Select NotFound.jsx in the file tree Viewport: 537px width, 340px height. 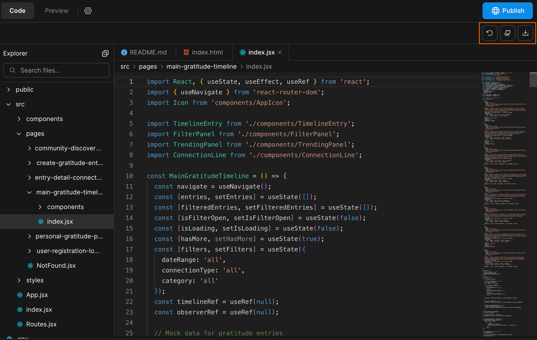pos(56,265)
